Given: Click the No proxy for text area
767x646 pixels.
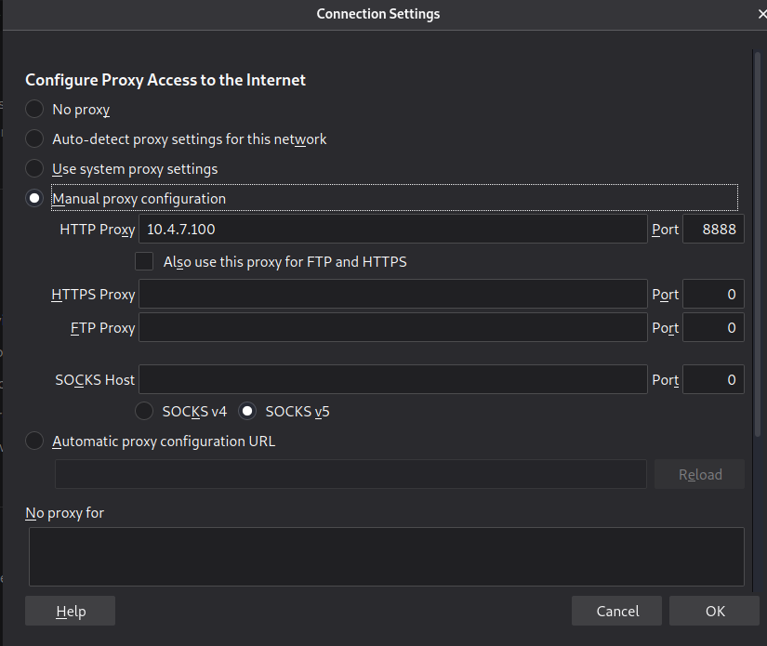Looking at the screenshot, I should pyautogui.click(x=386, y=556).
